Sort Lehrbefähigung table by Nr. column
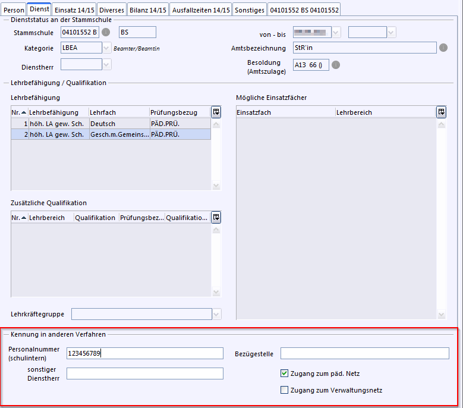 [20, 112]
